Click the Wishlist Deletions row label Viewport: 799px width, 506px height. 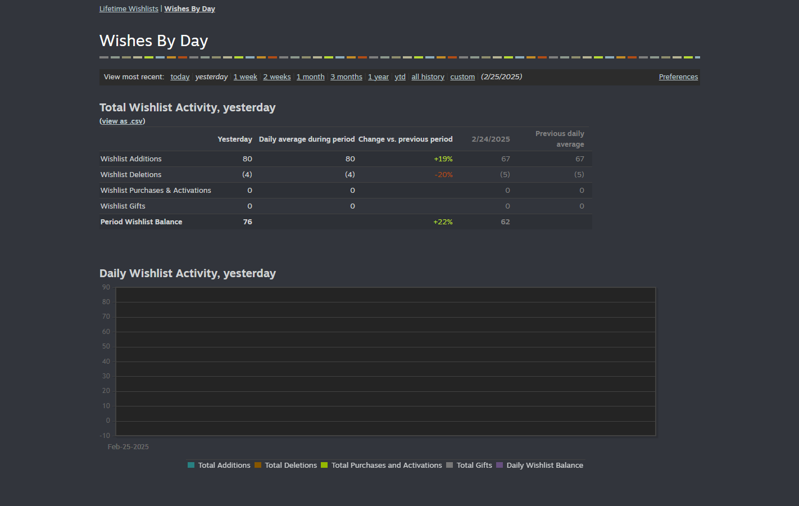click(131, 175)
